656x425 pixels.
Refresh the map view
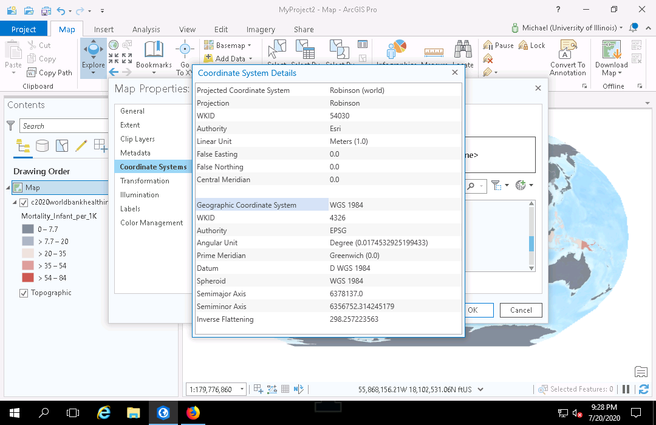click(x=644, y=389)
